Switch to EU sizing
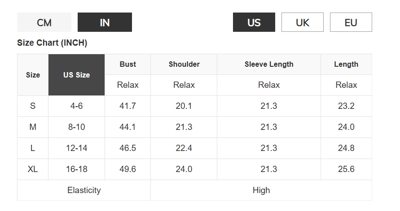 [351, 22]
